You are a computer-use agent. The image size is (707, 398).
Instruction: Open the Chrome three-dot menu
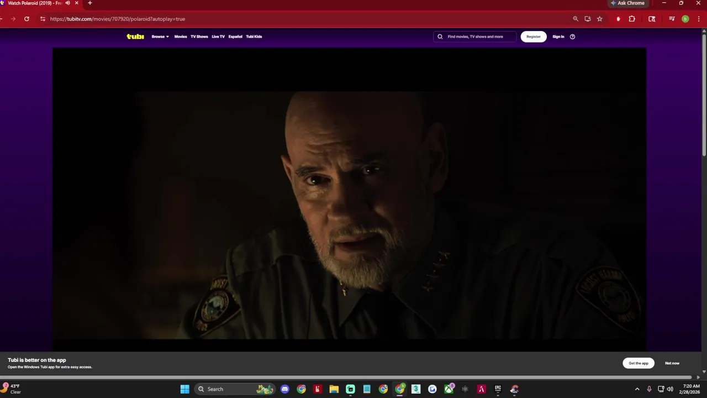coord(698,19)
